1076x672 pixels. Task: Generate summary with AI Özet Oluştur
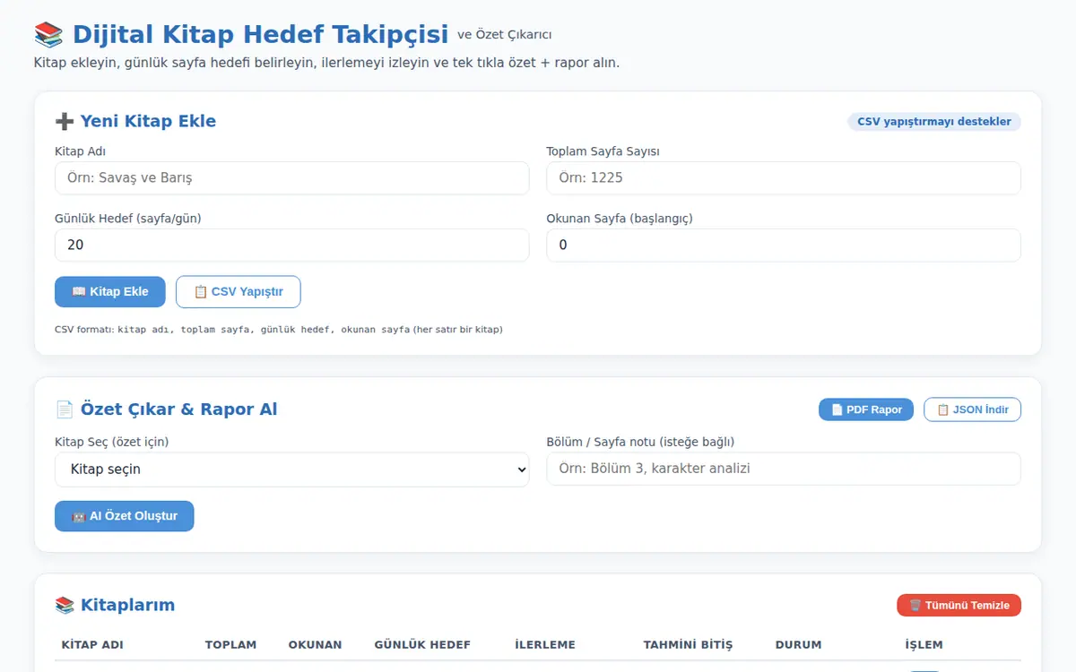point(125,516)
